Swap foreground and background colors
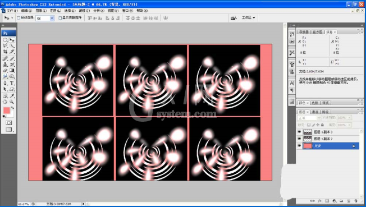The image size is (366, 207). point(12,108)
